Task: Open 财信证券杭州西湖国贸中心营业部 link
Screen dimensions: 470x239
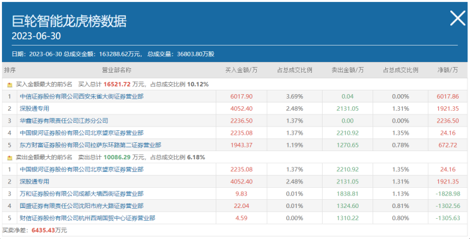Action: pyautogui.click(x=87, y=218)
